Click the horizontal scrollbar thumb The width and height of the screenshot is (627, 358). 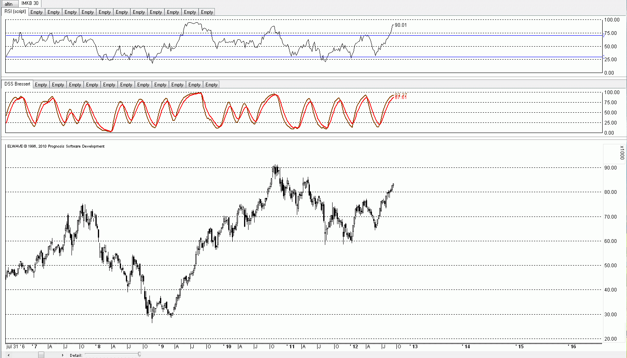tap(41, 355)
